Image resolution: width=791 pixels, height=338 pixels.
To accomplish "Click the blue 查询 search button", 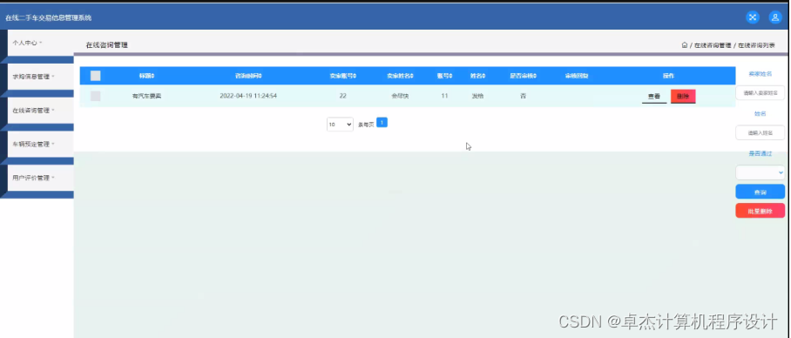I will tap(761, 192).
